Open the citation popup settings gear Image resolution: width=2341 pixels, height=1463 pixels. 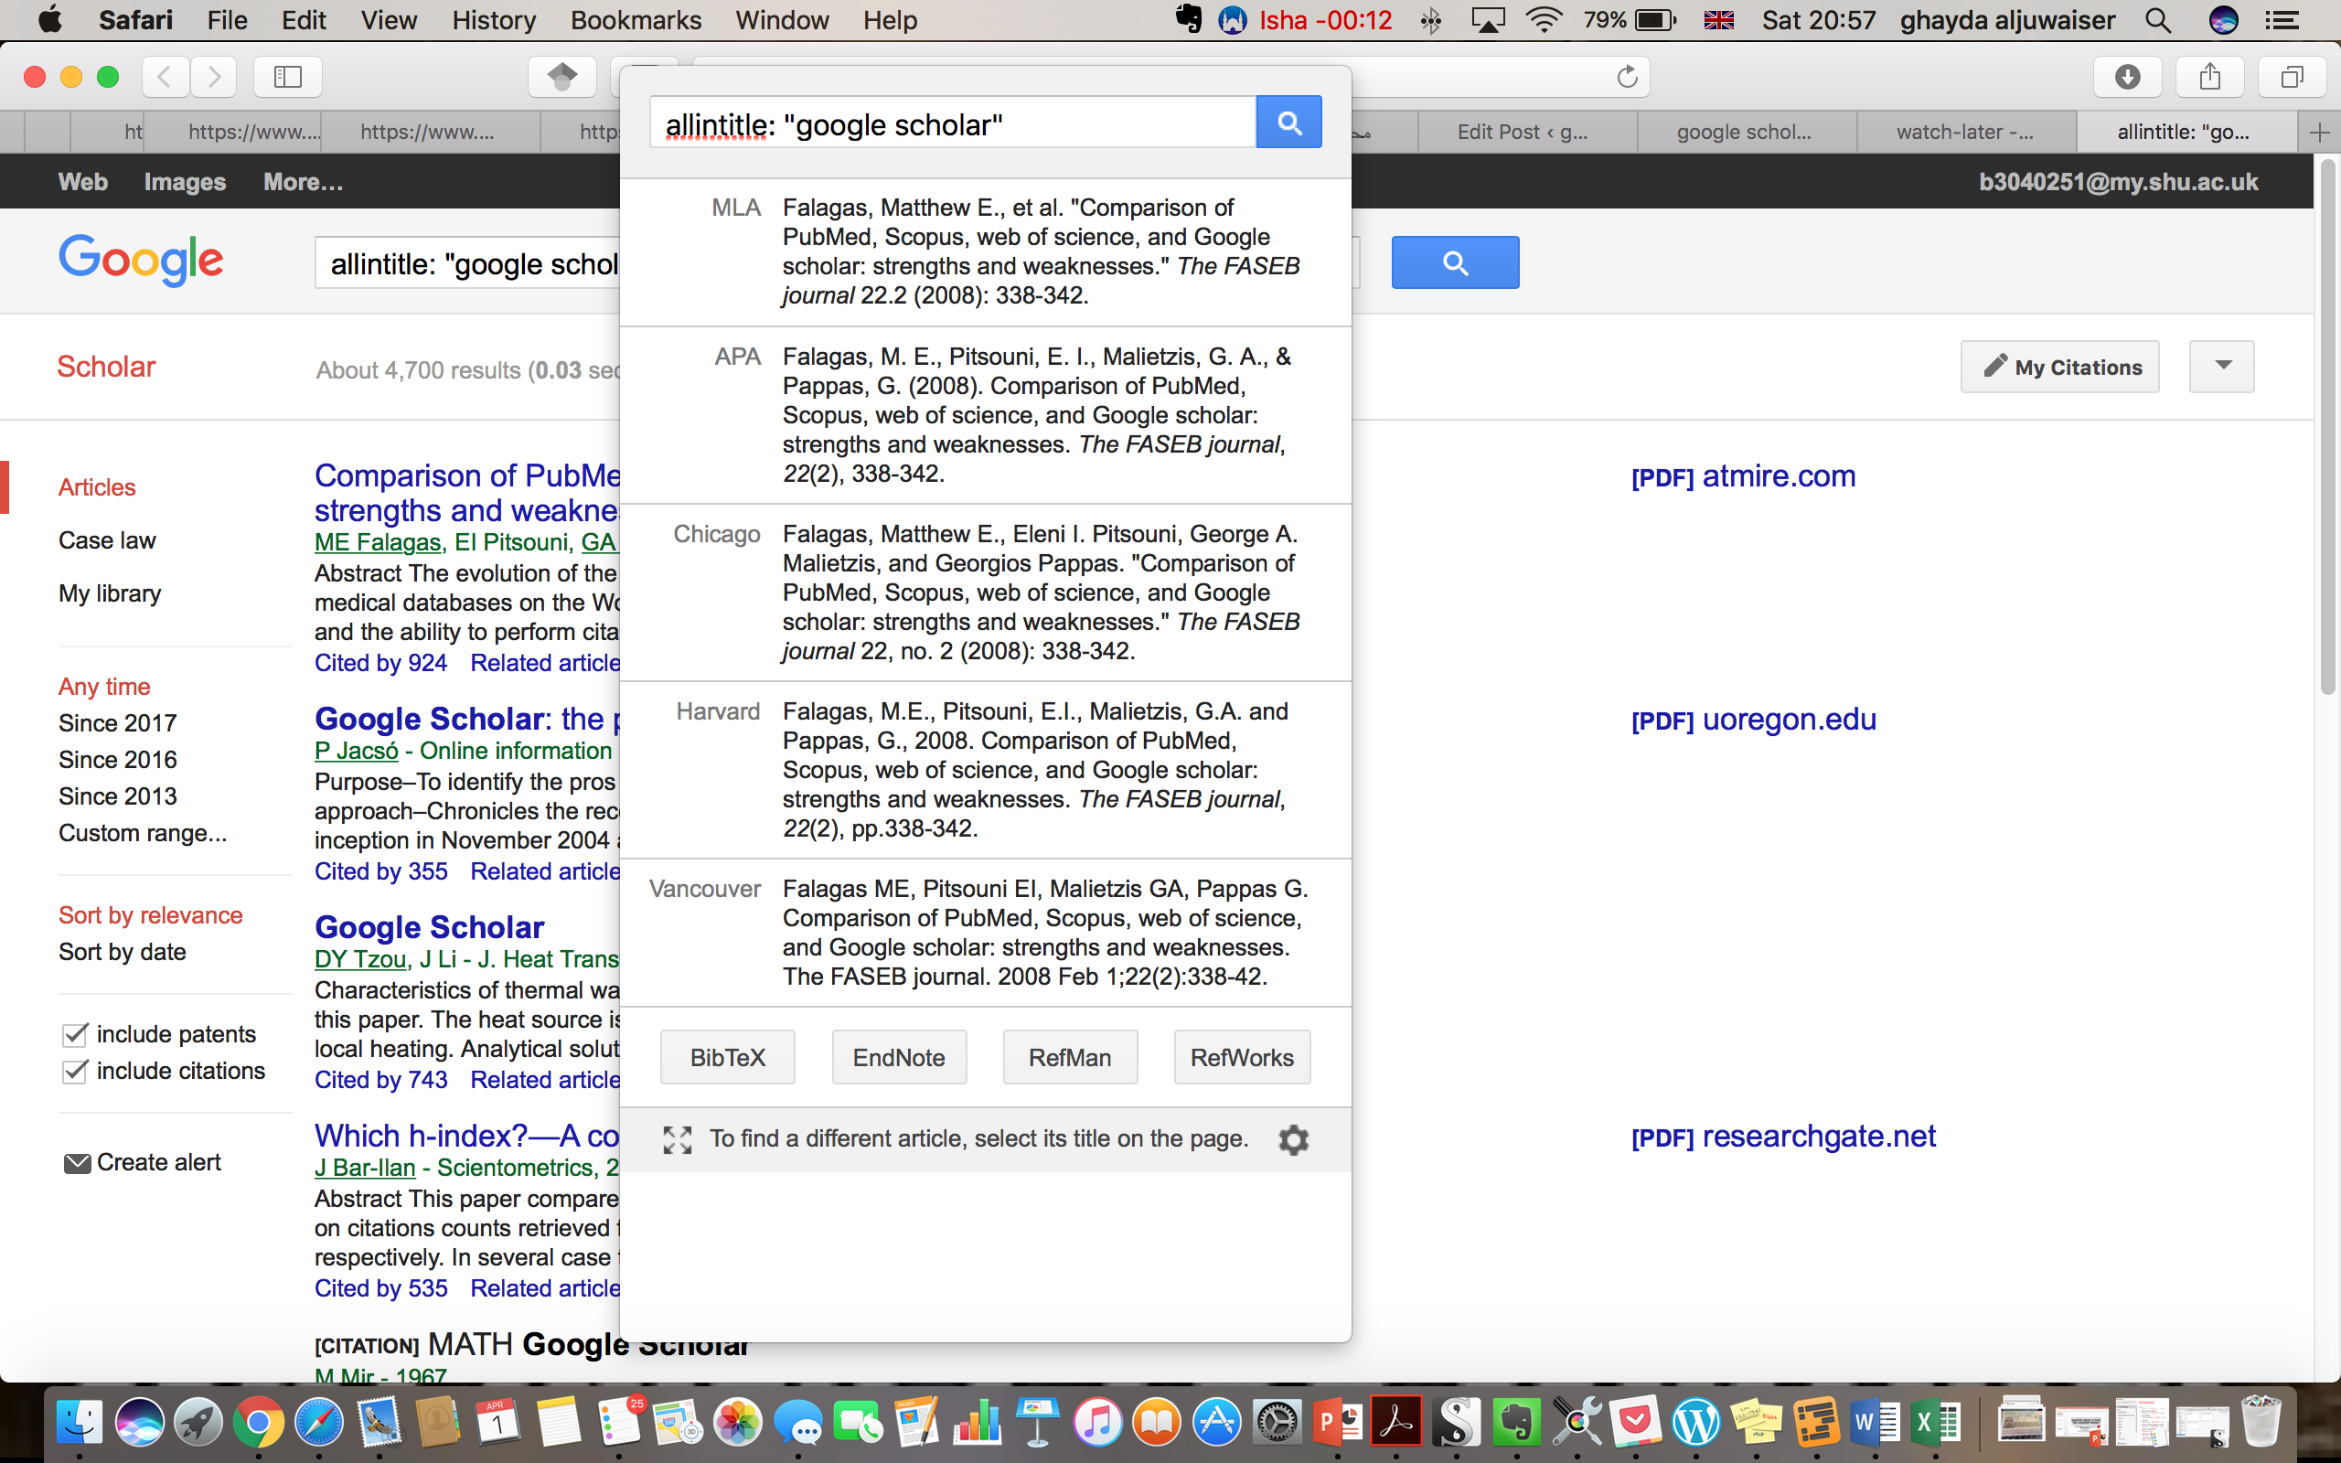[x=1293, y=1140]
